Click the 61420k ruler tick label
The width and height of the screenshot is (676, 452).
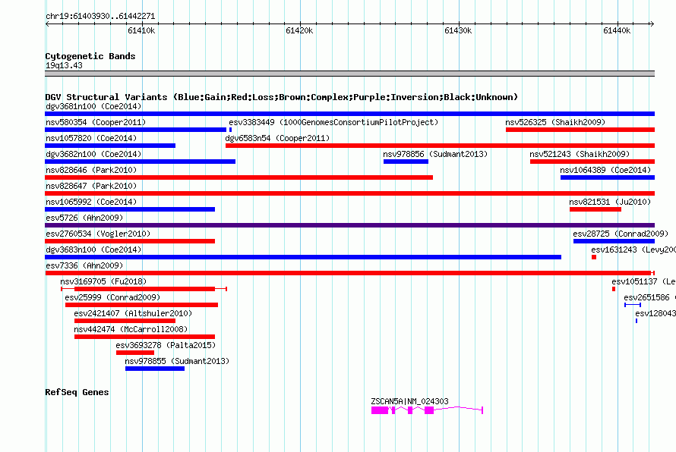coord(299,30)
